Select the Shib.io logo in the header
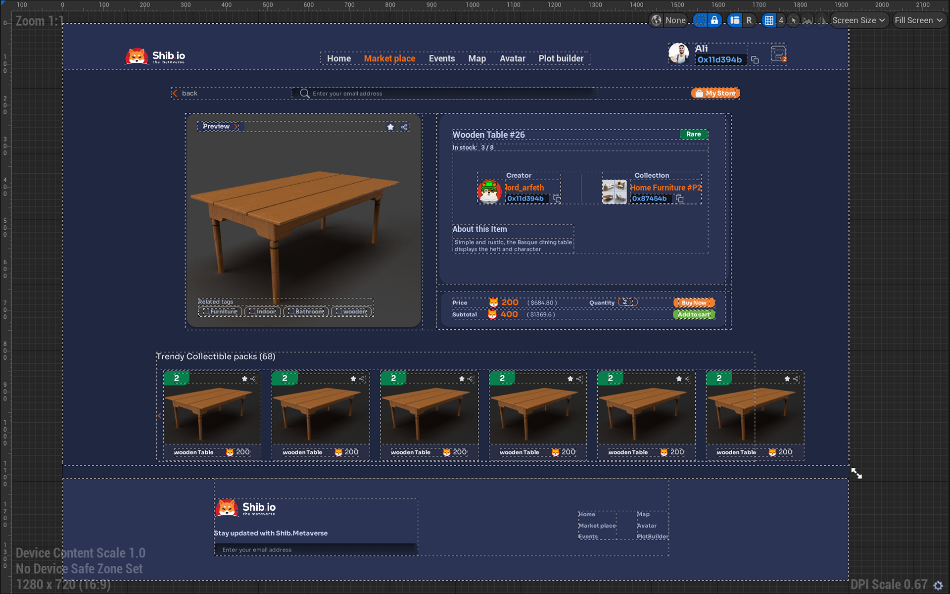950x594 pixels. click(x=155, y=56)
